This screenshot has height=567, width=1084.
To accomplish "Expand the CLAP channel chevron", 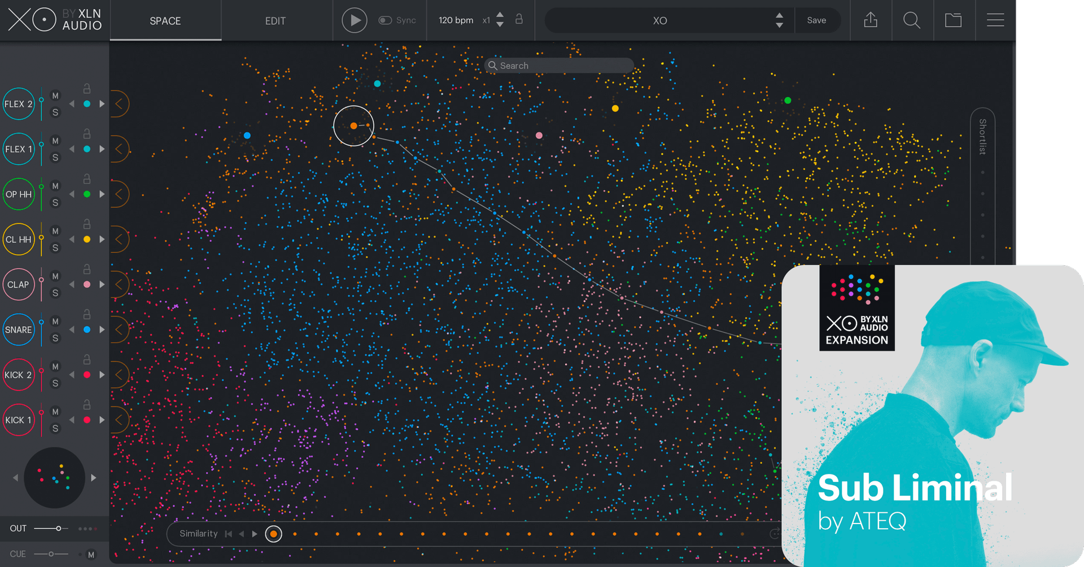I will pos(119,284).
